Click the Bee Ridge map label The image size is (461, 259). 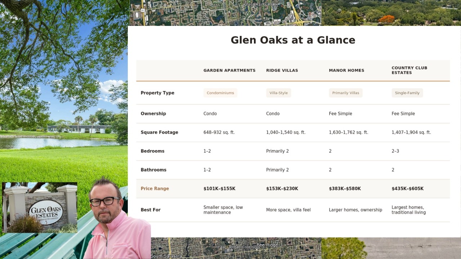point(267,245)
